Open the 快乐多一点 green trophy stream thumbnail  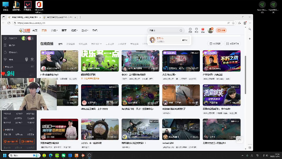[x=100, y=61]
